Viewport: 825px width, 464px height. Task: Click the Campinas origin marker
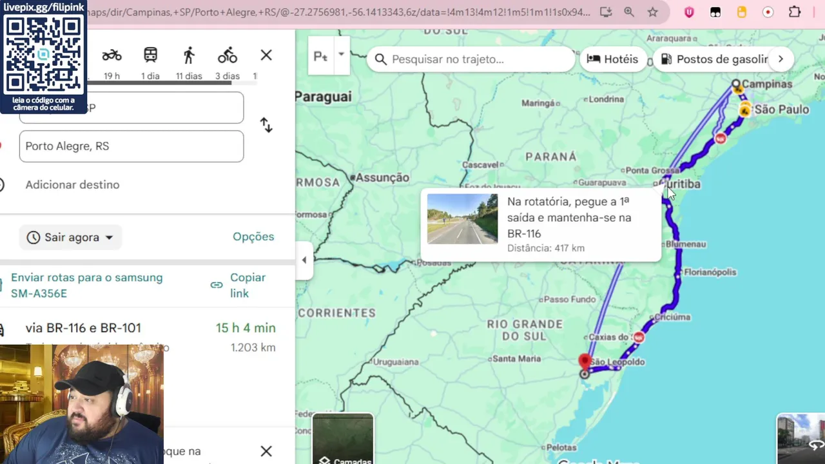click(x=736, y=84)
